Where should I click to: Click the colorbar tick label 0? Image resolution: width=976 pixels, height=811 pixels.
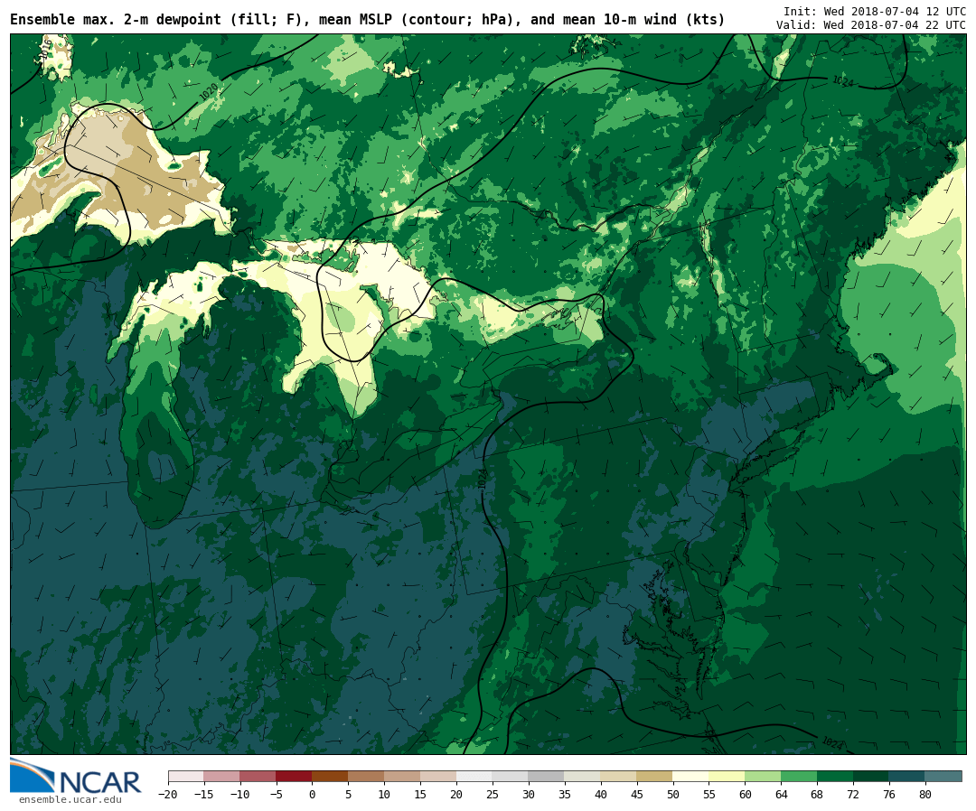[312, 795]
